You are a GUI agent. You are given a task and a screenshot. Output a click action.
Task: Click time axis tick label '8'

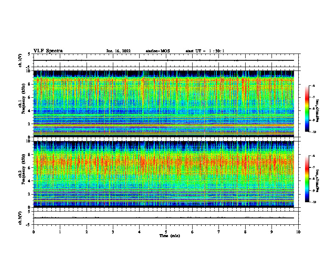[245, 232]
